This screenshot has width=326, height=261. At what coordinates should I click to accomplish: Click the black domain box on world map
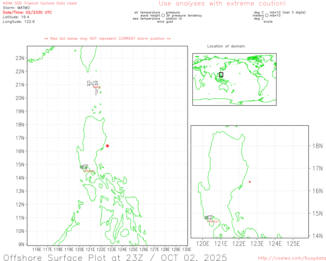click(x=221, y=75)
